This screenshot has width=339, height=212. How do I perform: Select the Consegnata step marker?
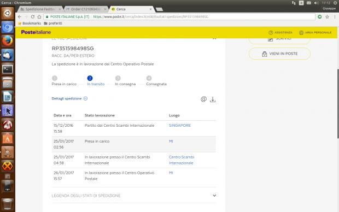149,78
